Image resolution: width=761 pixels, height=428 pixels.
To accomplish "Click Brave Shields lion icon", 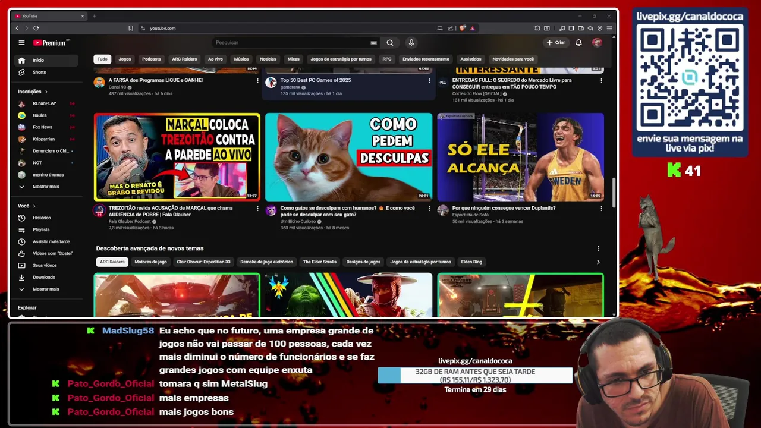I will coord(463,28).
